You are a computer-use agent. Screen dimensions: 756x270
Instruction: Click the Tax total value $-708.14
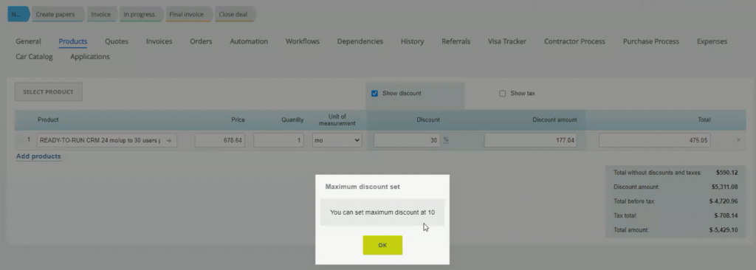pos(726,215)
